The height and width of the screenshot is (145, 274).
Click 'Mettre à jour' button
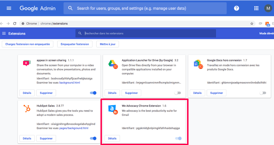point(108,44)
